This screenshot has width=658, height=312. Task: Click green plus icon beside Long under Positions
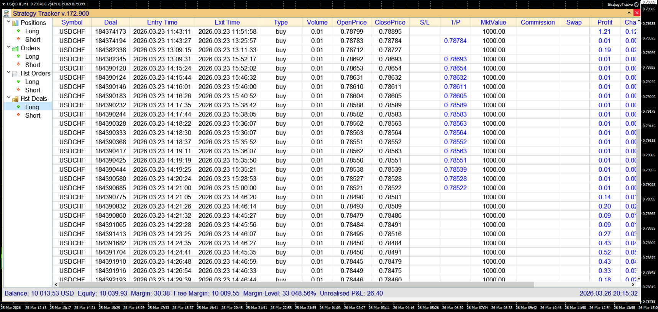(x=18, y=31)
